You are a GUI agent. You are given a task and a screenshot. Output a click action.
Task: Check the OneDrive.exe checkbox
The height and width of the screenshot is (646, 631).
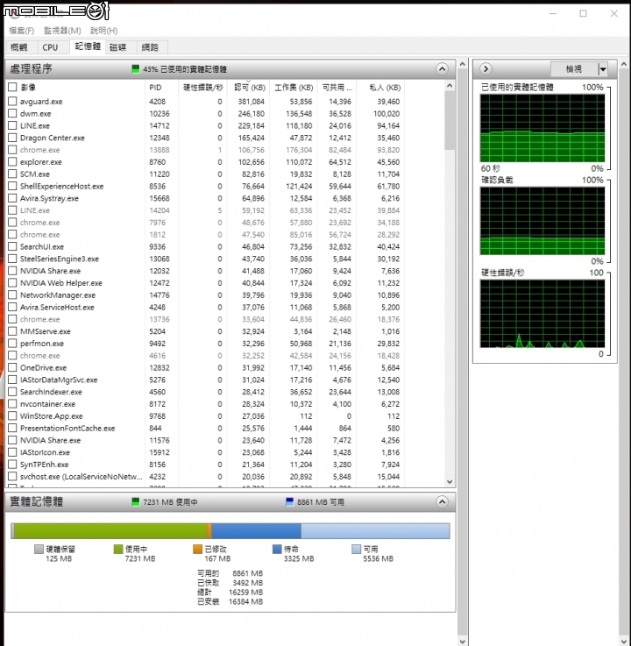point(12,367)
